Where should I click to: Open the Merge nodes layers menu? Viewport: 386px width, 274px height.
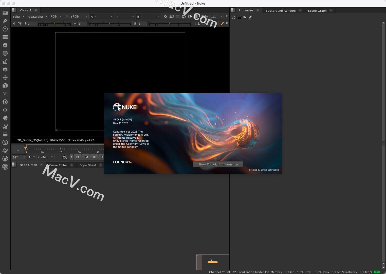[x=5, y=69]
